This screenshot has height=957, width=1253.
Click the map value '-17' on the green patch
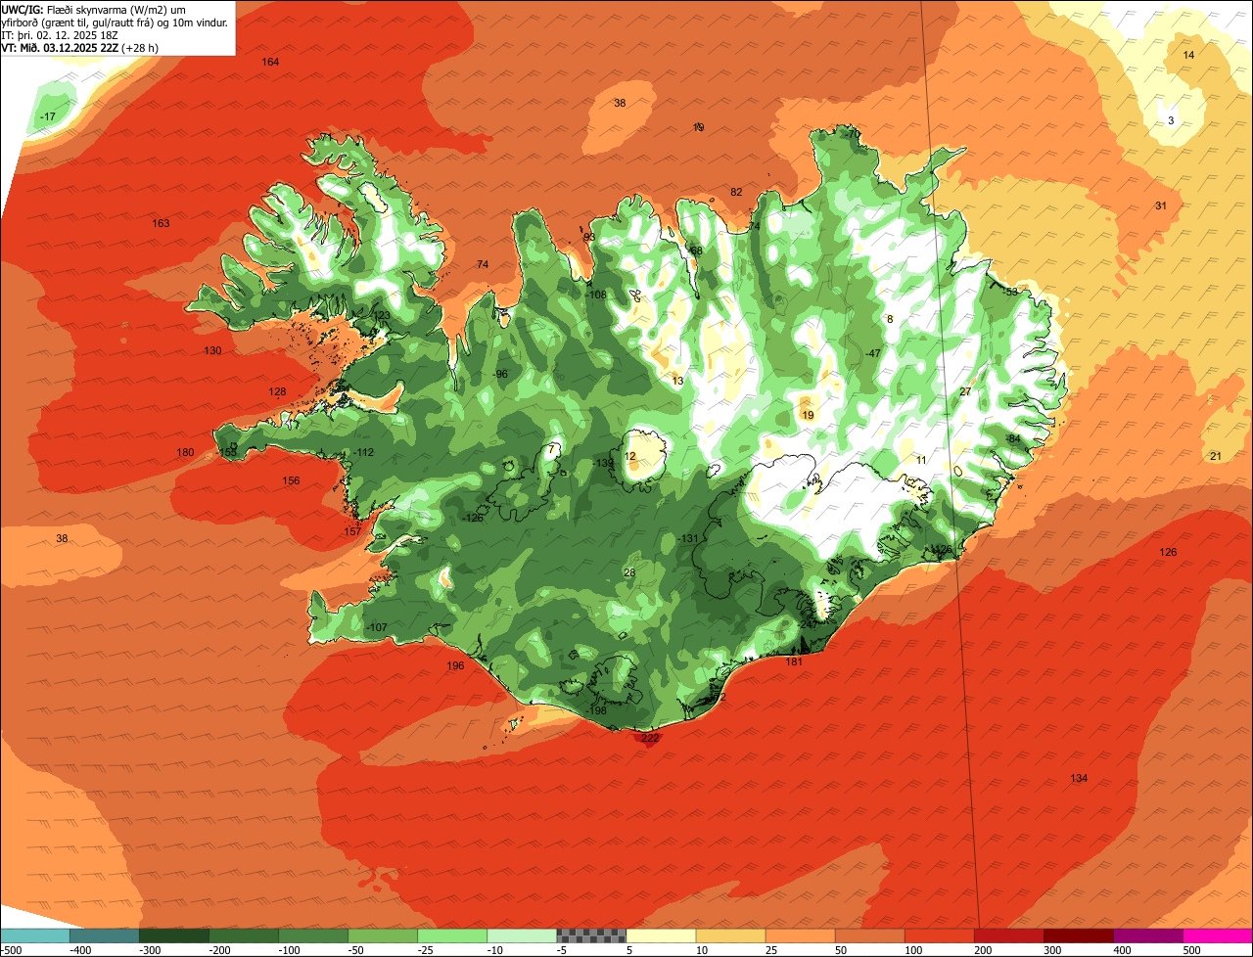(x=47, y=117)
